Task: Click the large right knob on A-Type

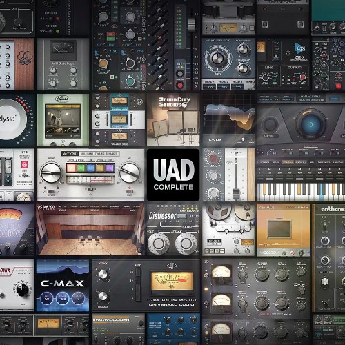Action: click(x=129, y=173)
